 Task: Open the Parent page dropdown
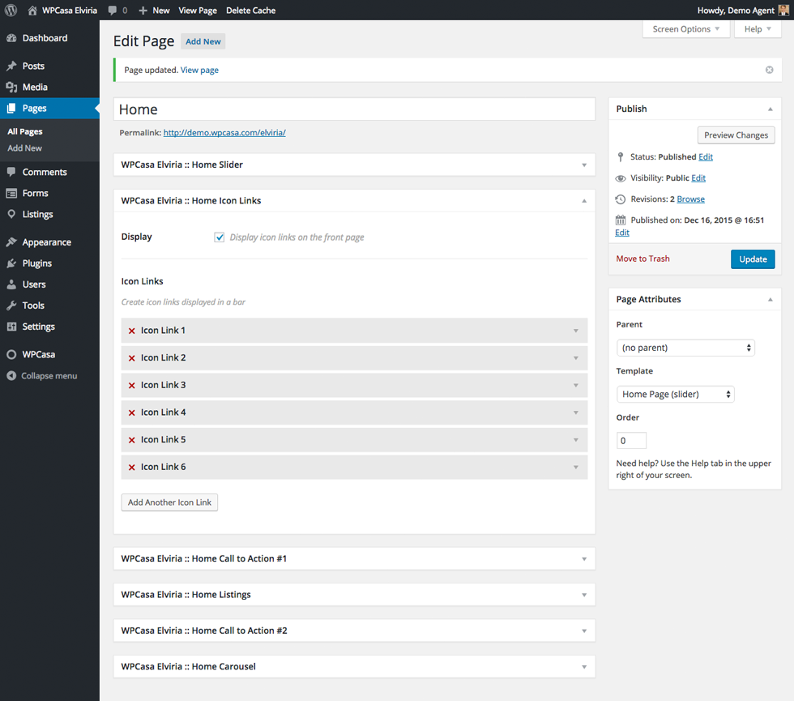[685, 348]
